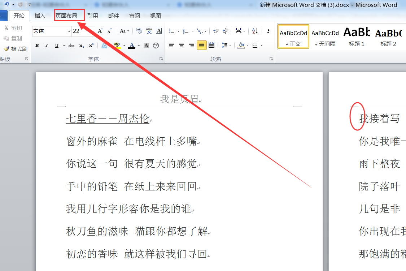
Task: Open the Change Case Aa dropdown
Action: [x=124, y=31]
